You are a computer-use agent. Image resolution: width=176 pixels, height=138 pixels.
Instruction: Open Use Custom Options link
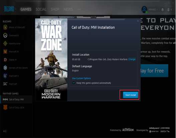pos(81,78)
